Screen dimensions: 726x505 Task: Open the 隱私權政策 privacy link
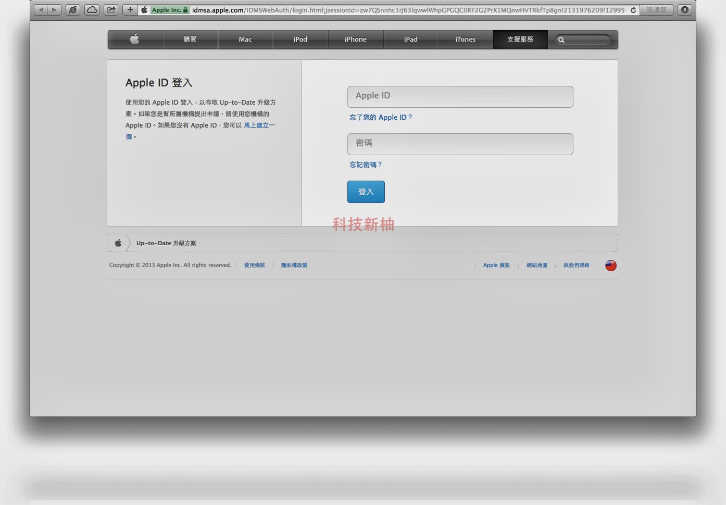(x=294, y=265)
